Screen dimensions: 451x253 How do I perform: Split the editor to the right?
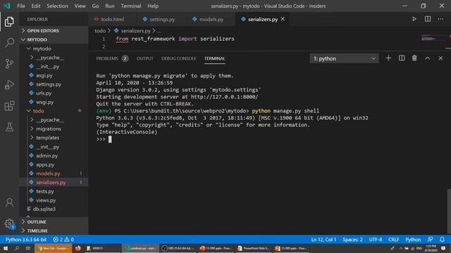pyautogui.click(x=428, y=19)
